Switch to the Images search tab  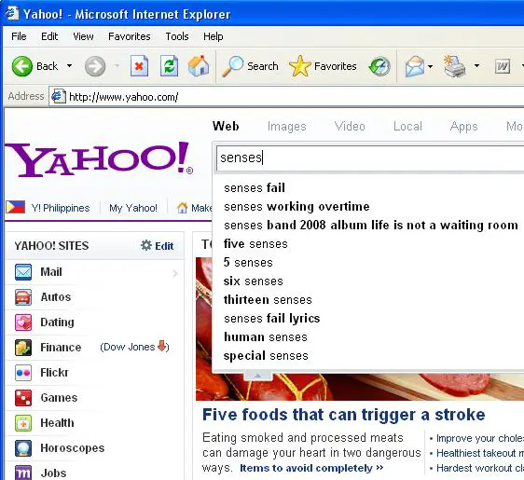pyautogui.click(x=287, y=126)
